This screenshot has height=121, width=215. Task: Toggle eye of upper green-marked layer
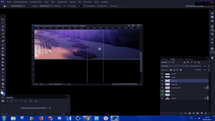point(162,91)
